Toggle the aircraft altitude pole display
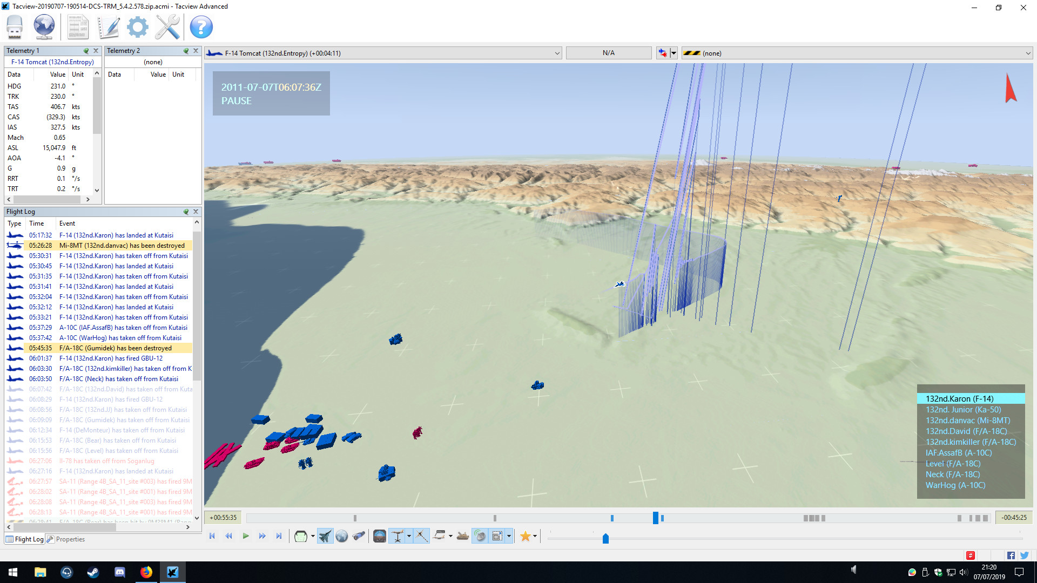 (398, 536)
